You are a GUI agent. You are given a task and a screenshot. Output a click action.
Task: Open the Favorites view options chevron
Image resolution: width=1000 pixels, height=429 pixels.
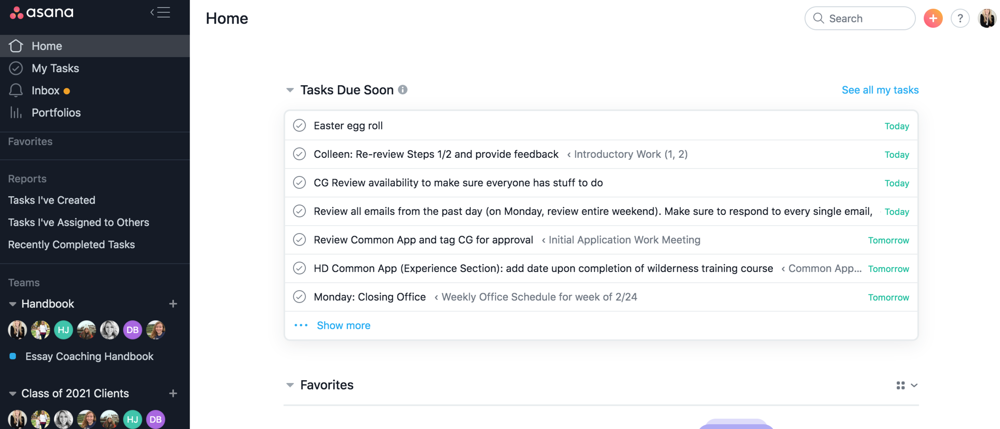click(x=914, y=385)
